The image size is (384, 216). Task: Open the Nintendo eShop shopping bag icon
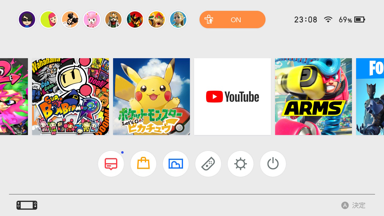[143, 164]
